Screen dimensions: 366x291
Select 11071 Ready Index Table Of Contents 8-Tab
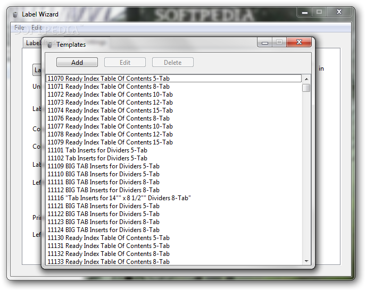click(173, 87)
